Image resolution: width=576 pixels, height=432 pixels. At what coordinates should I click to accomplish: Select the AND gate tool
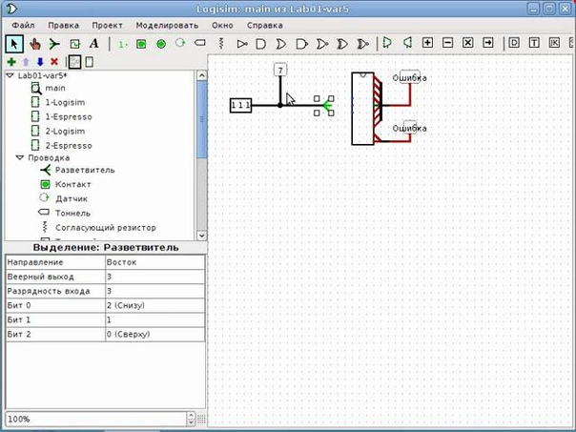260,44
